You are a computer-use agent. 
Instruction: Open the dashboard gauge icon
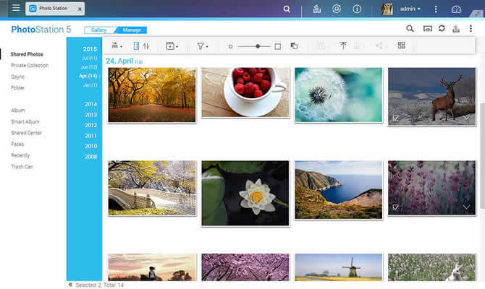pyautogui.click(x=456, y=9)
